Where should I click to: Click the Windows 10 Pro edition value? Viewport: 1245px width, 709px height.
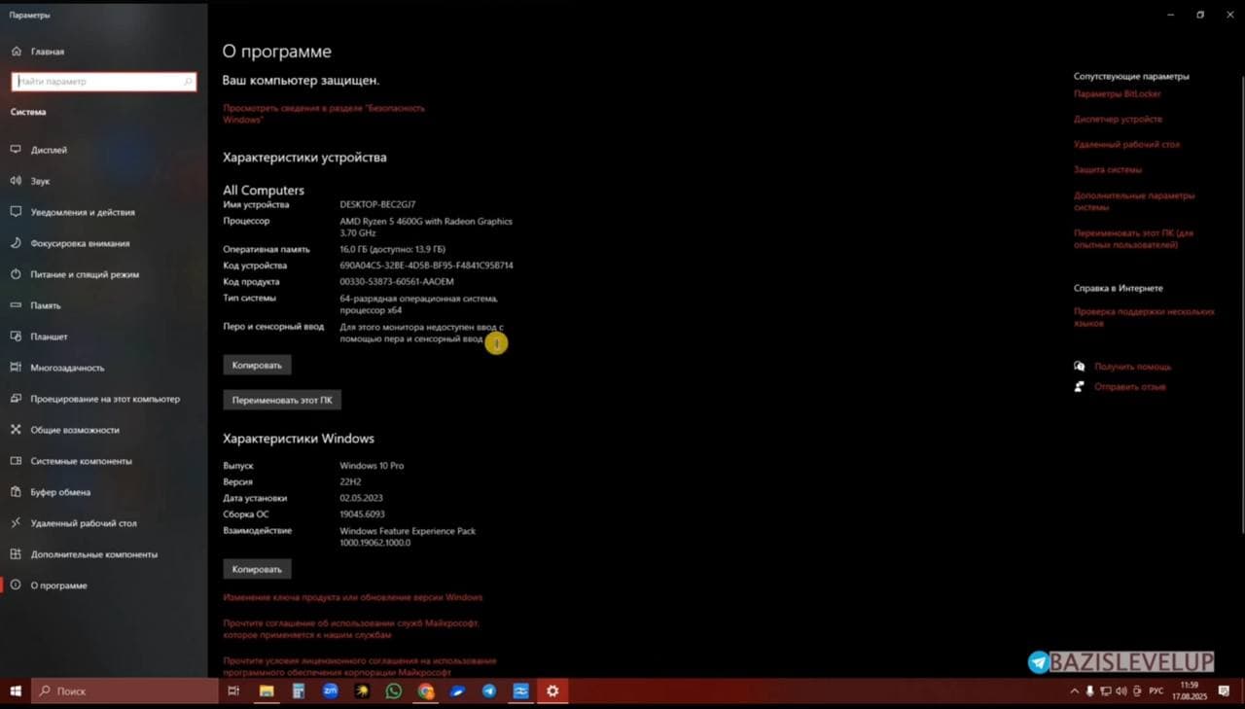pyautogui.click(x=372, y=466)
